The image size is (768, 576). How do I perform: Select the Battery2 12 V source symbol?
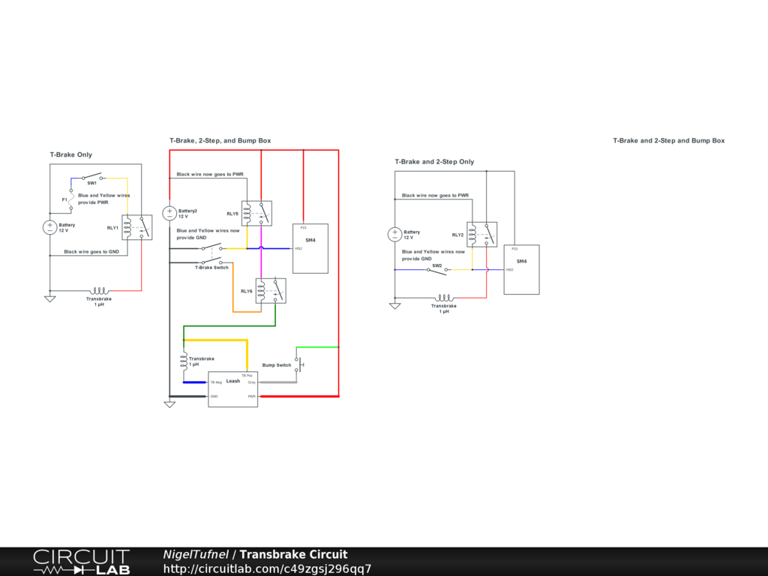click(169, 214)
